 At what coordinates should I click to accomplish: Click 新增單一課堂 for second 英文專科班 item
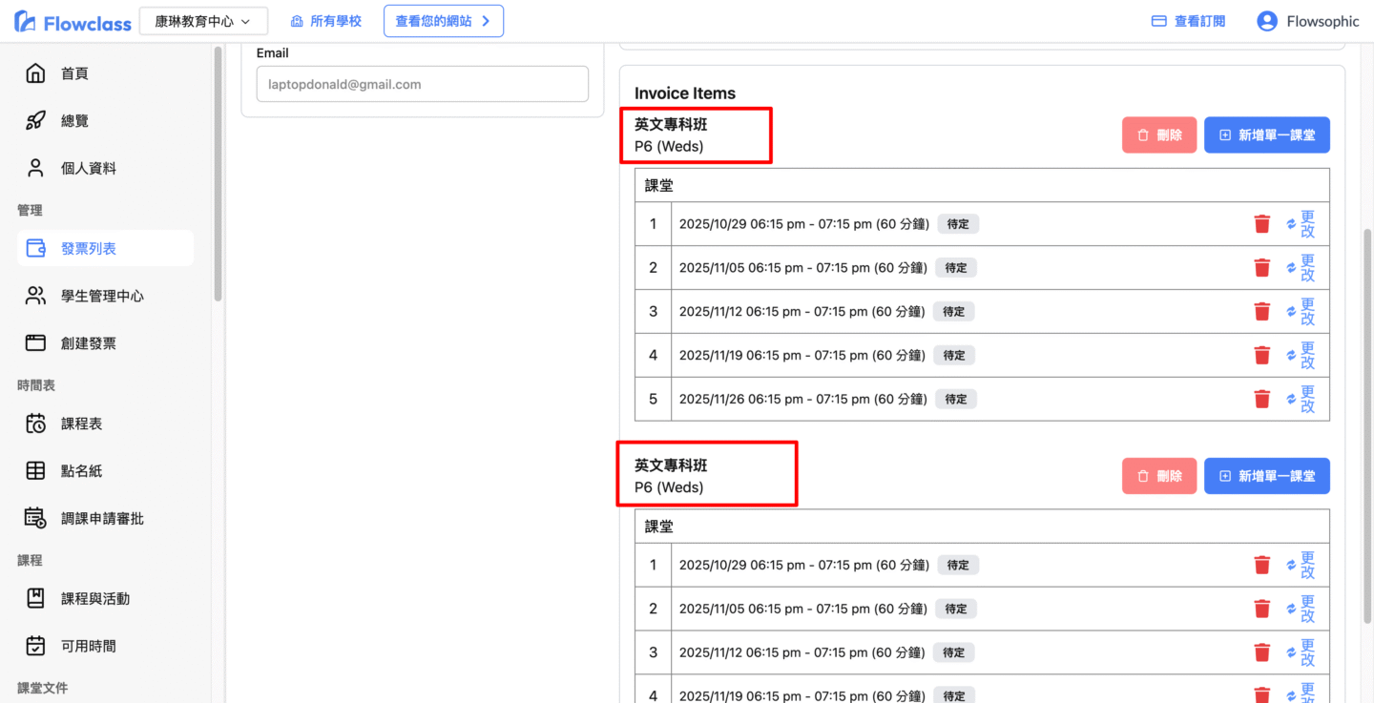point(1266,476)
